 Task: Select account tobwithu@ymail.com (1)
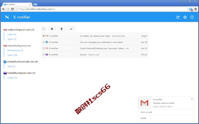coord(21,73)
